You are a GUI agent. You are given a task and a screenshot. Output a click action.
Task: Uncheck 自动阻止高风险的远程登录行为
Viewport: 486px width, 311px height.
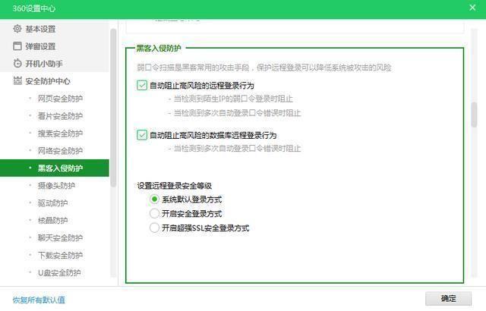[x=142, y=85]
